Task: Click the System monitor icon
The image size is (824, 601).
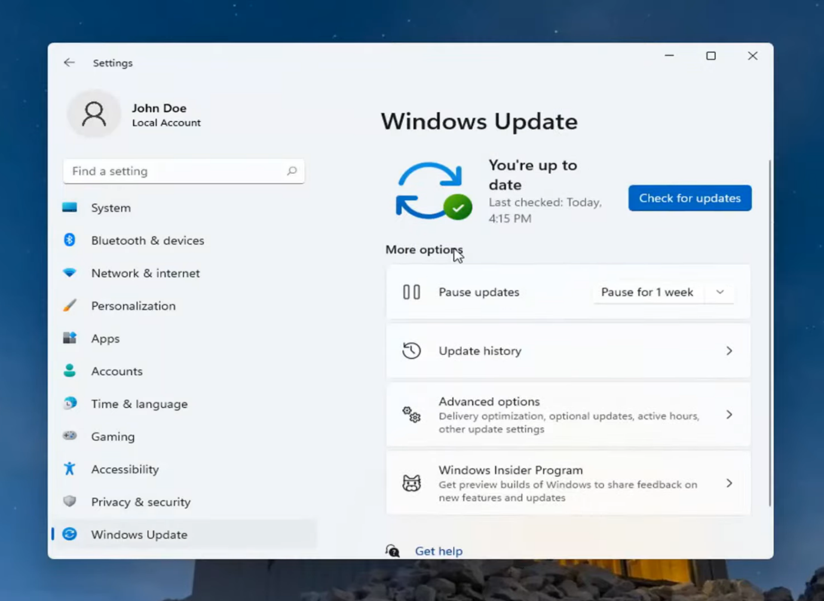Action: [69, 207]
